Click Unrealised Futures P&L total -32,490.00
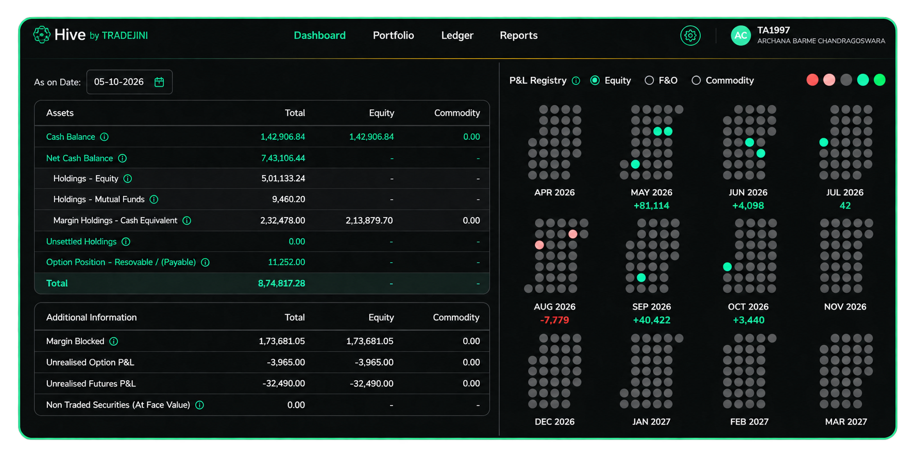The height and width of the screenshot is (457, 914). (x=283, y=384)
